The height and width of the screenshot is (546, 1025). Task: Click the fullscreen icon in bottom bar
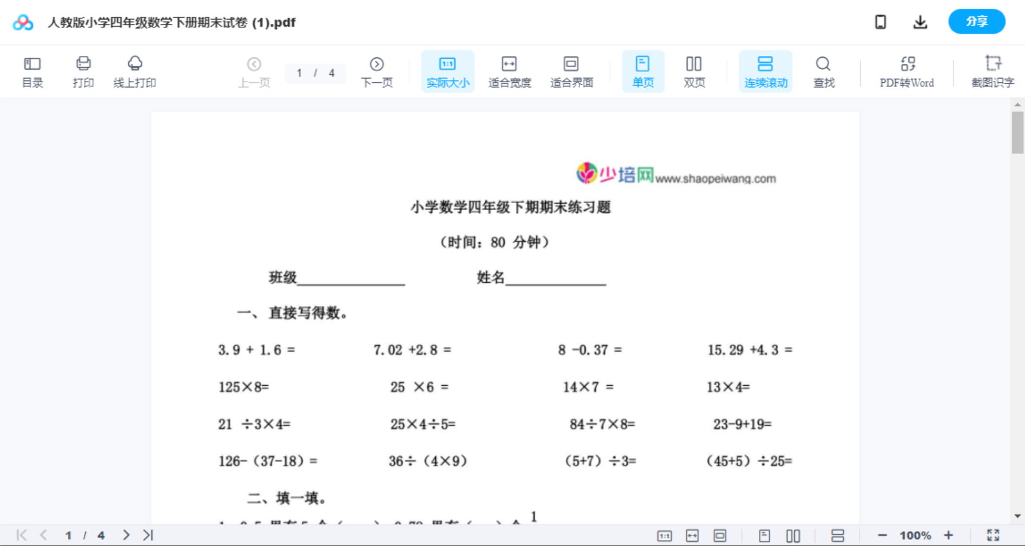click(x=993, y=535)
